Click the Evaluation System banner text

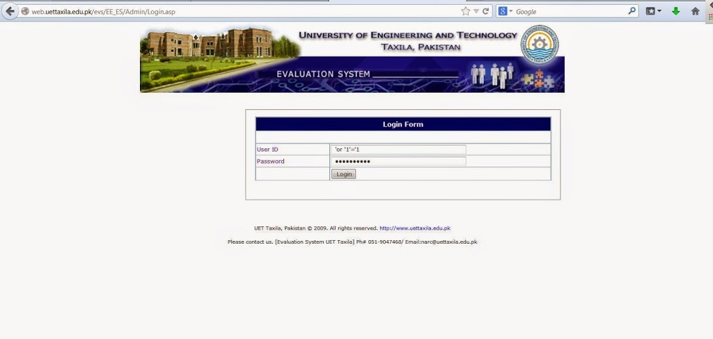323,74
